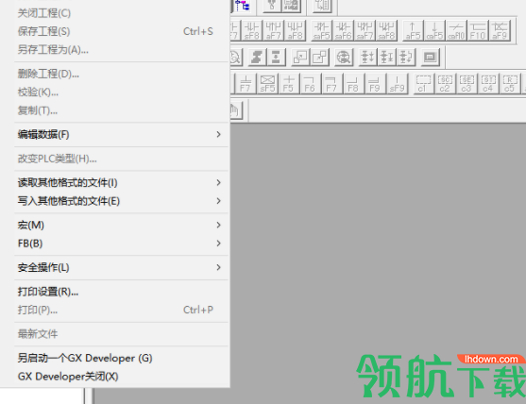Choose 关闭工程(C) from the menu

click(x=121, y=13)
